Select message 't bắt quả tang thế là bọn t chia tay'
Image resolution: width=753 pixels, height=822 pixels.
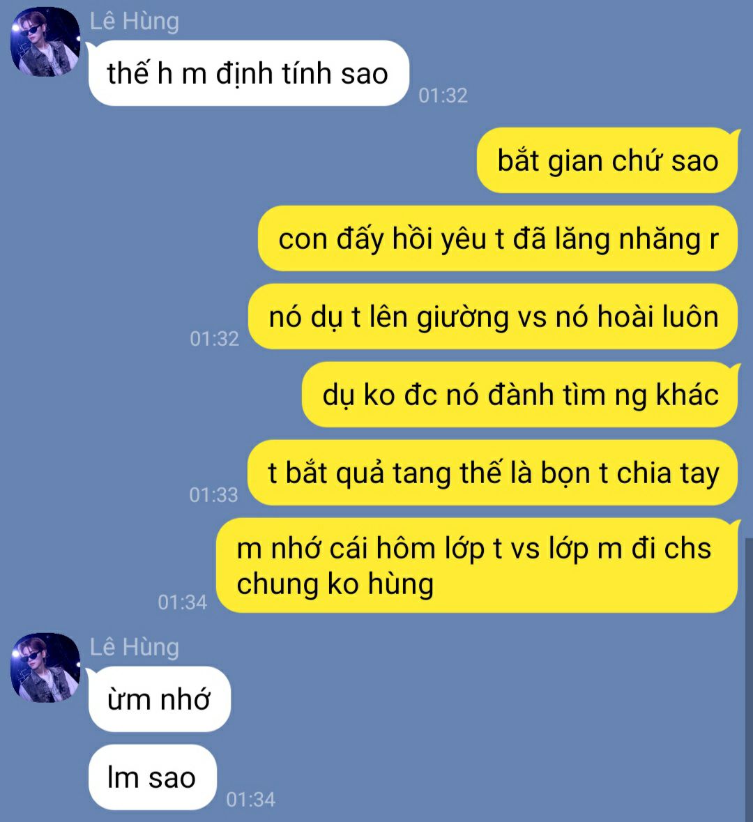point(493,472)
